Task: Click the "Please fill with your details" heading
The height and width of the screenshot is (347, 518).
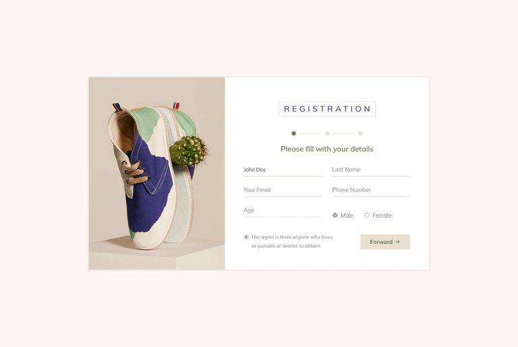Action: (x=327, y=149)
